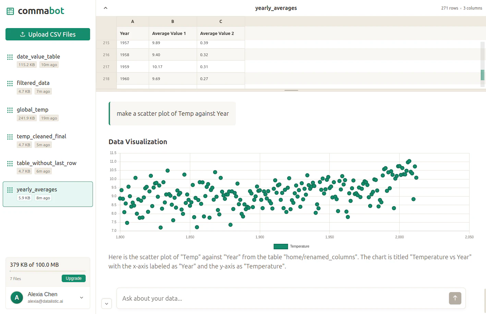The width and height of the screenshot is (486, 314).
Task: Open the global_temp file
Action: pyautogui.click(x=33, y=110)
